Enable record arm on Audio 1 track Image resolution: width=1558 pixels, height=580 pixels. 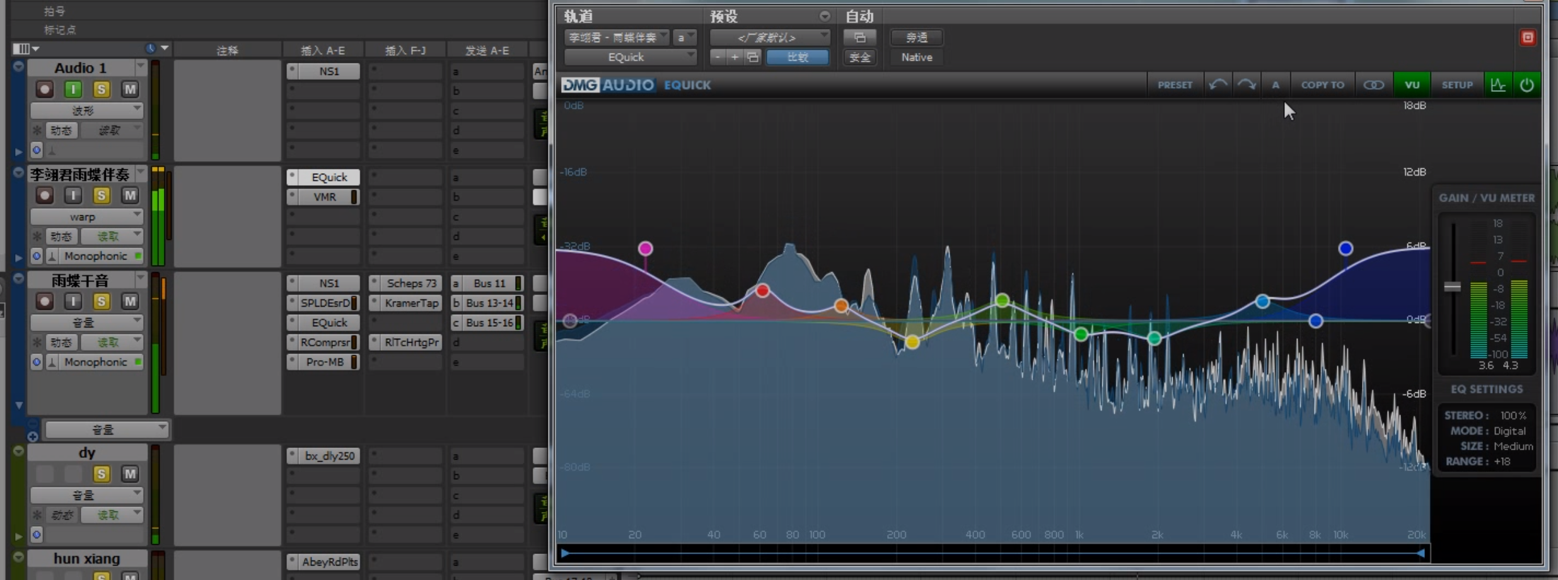pos(45,89)
